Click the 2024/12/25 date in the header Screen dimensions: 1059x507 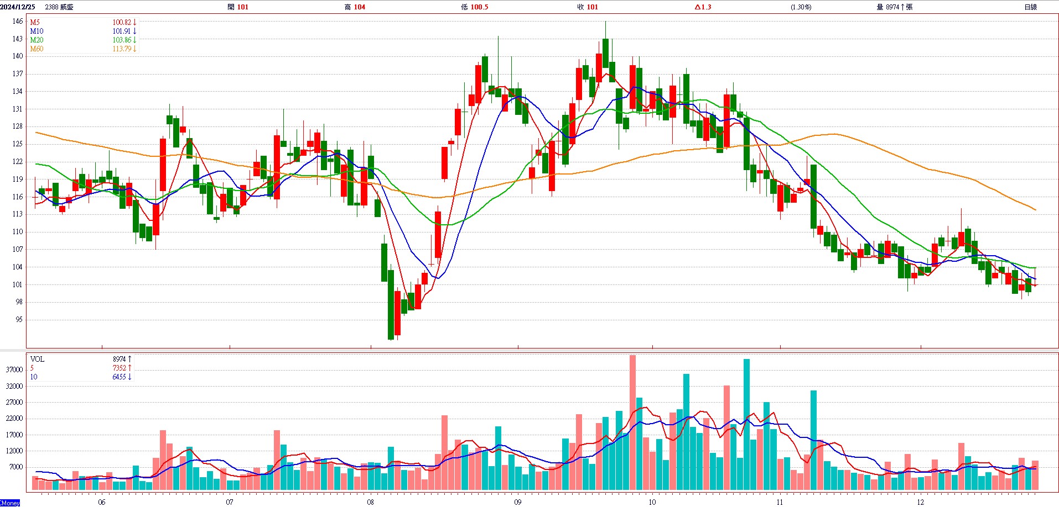(x=18, y=7)
